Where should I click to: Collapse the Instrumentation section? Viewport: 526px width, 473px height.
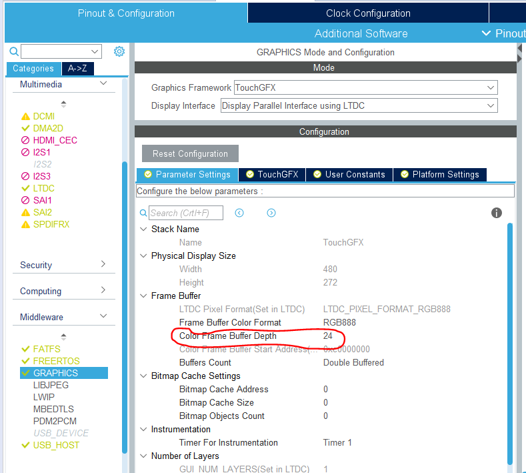point(143,430)
